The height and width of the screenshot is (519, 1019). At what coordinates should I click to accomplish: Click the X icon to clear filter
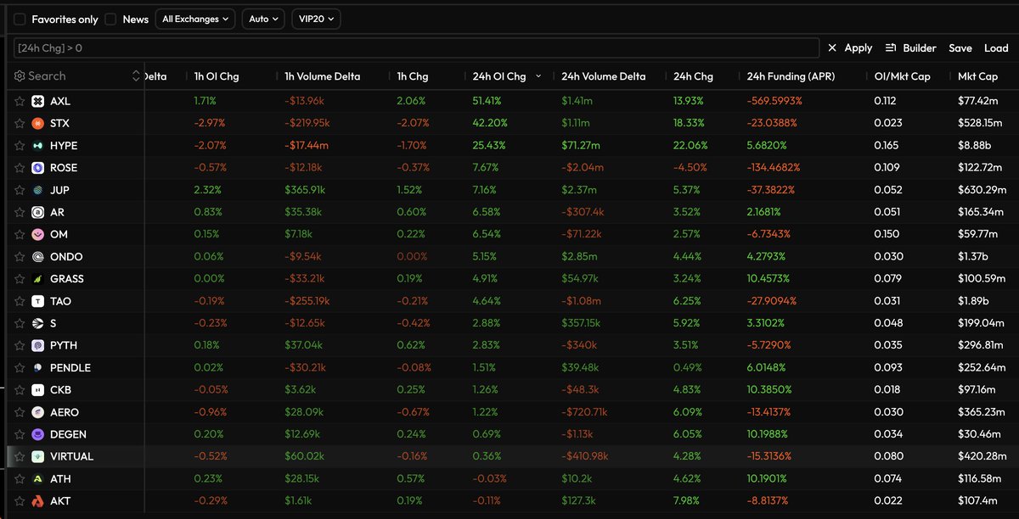[x=832, y=48]
